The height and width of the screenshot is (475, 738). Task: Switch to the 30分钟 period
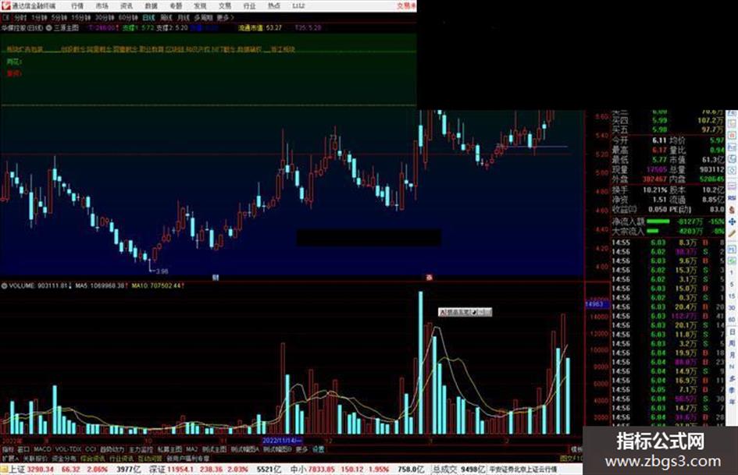click(105, 17)
